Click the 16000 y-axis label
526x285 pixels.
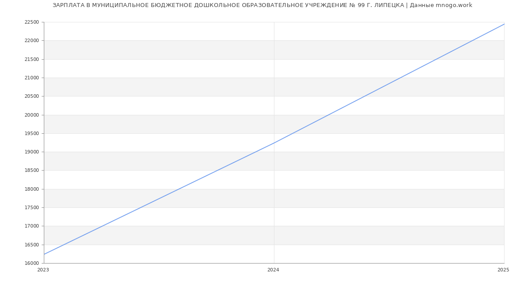coord(32,264)
